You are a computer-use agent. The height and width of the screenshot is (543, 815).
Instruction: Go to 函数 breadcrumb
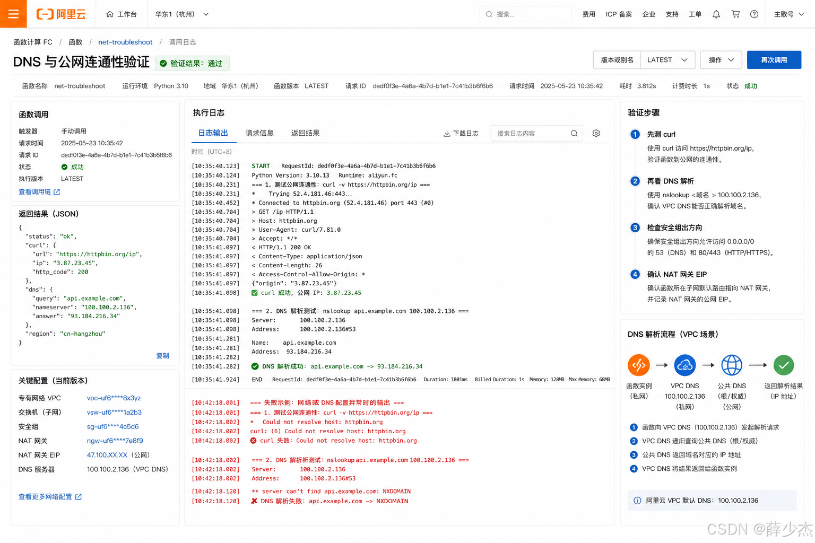click(75, 42)
